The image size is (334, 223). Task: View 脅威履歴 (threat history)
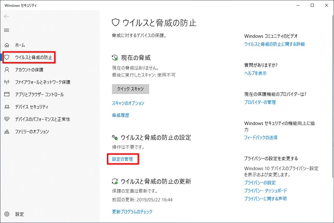[x=120, y=115]
